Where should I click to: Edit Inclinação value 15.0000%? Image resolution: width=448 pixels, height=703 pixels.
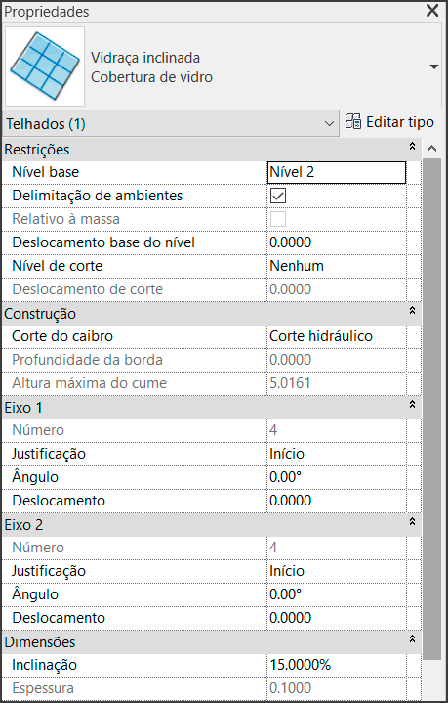(337, 665)
